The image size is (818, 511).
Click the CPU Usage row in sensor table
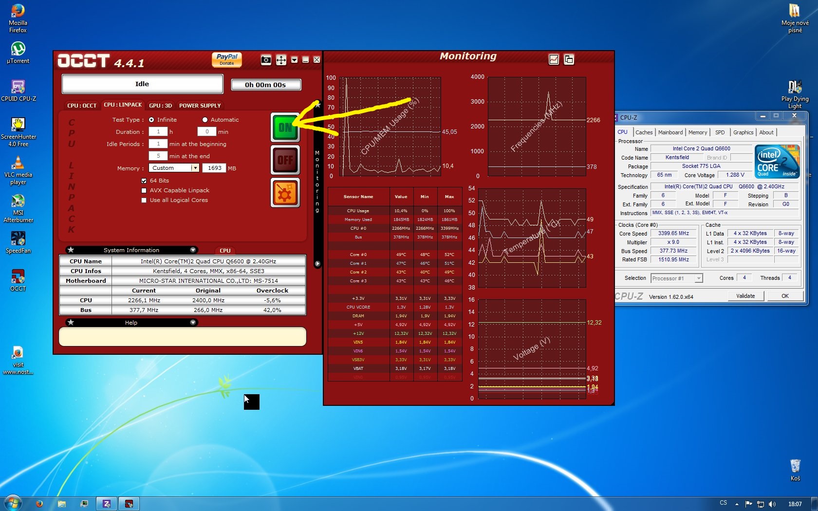coord(395,211)
